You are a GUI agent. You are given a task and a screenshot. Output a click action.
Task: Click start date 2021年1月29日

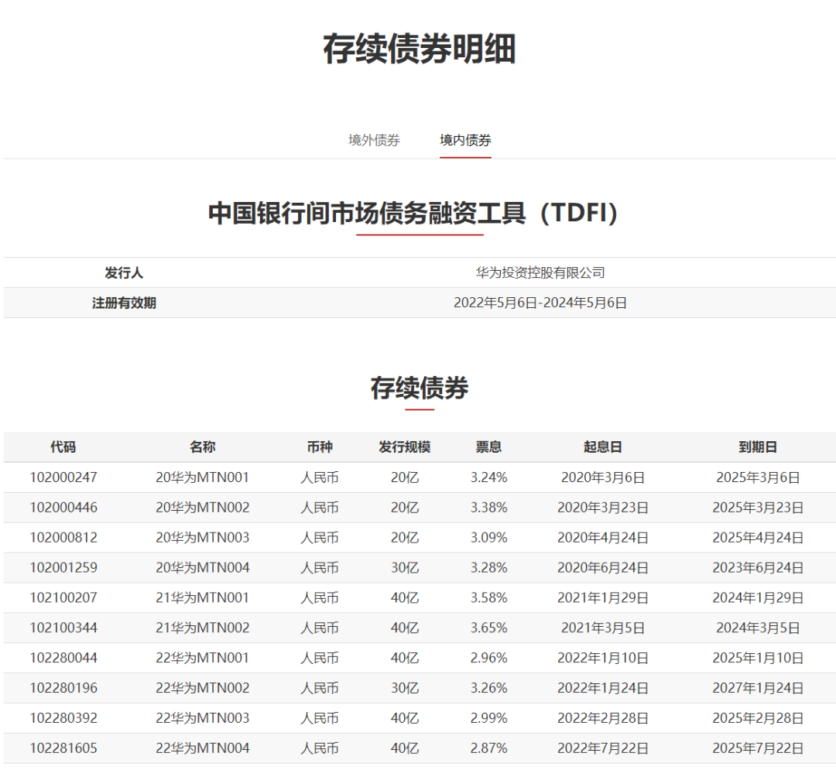pyautogui.click(x=603, y=598)
